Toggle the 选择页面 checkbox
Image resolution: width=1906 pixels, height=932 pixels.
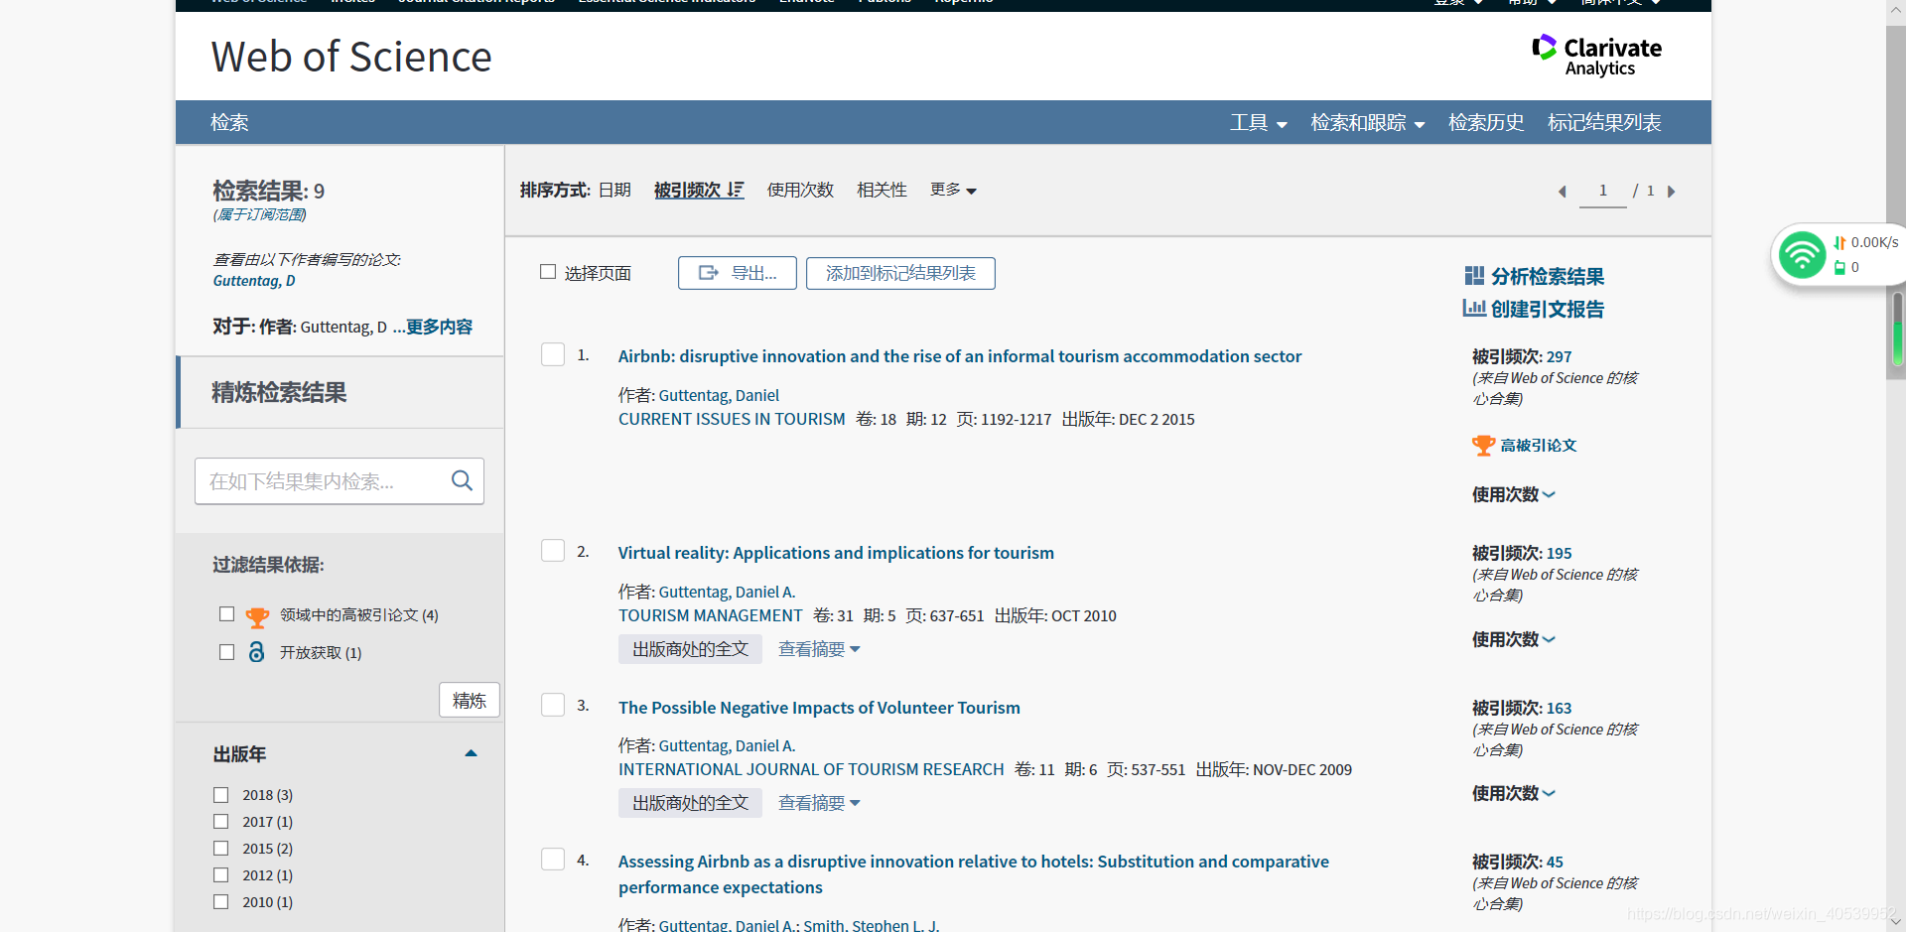548,272
